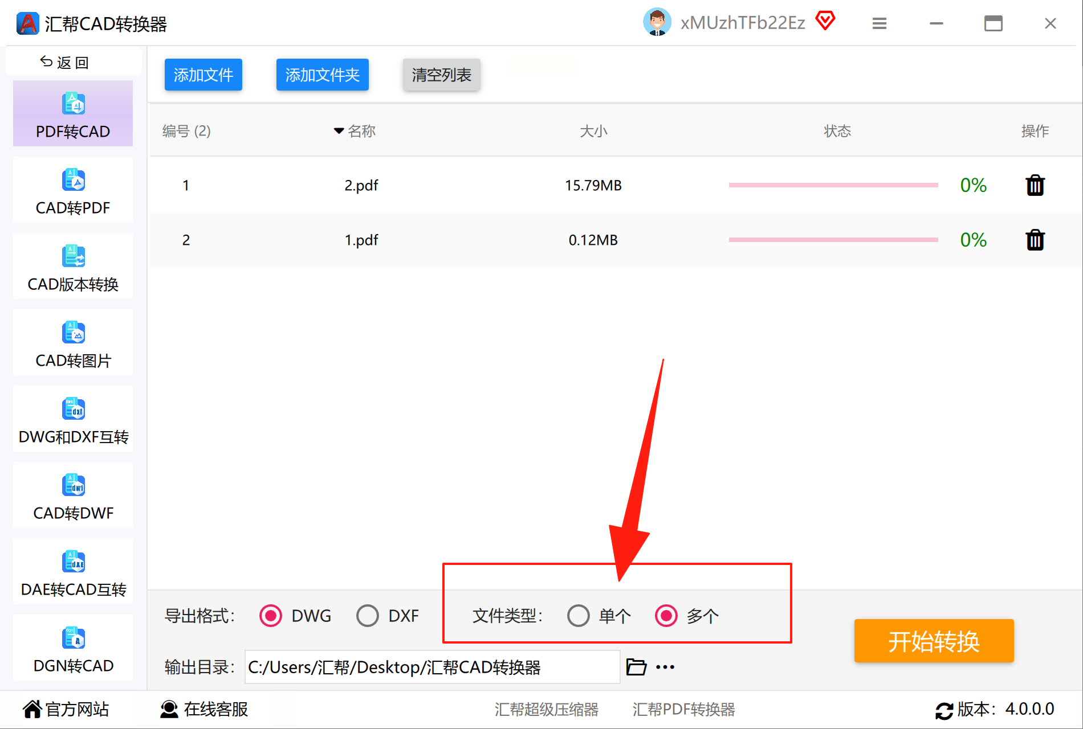
Task: Click the 大小 column header
Action: pos(593,131)
